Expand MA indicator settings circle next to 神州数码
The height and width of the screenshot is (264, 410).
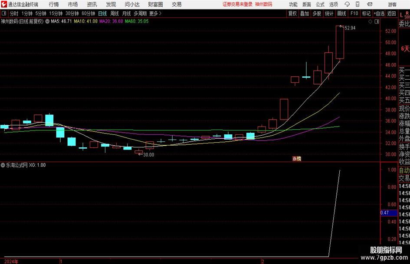pyautogui.click(x=47, y=21)
